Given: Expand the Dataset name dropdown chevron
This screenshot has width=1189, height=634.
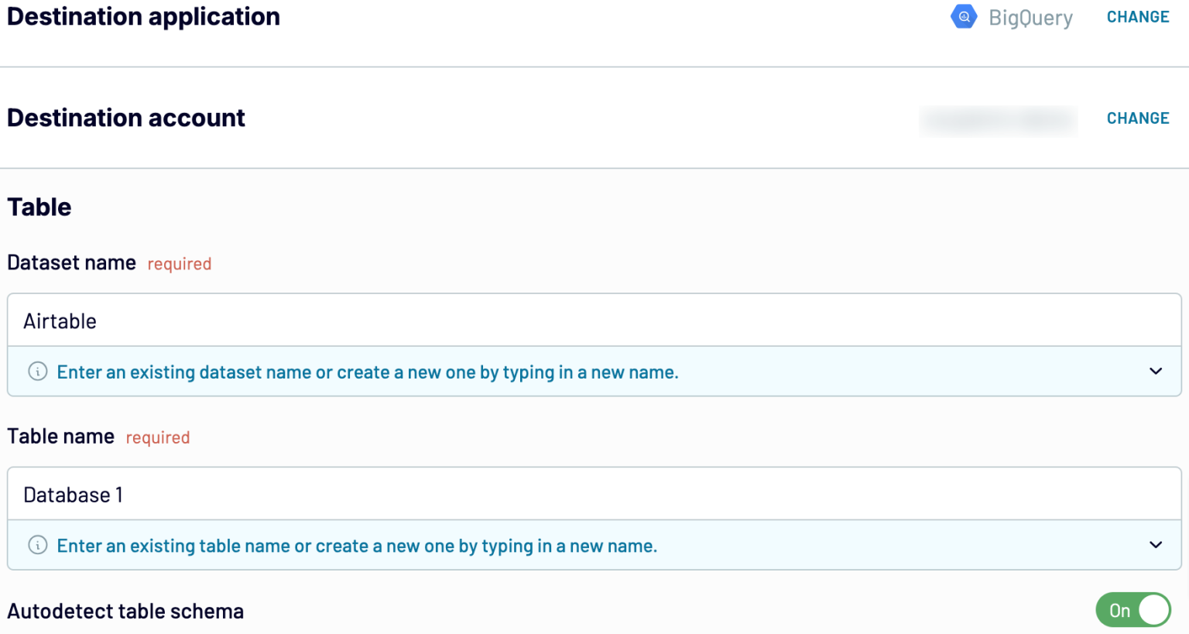Looking at the screenshot, I should [x=1155, y=372].
